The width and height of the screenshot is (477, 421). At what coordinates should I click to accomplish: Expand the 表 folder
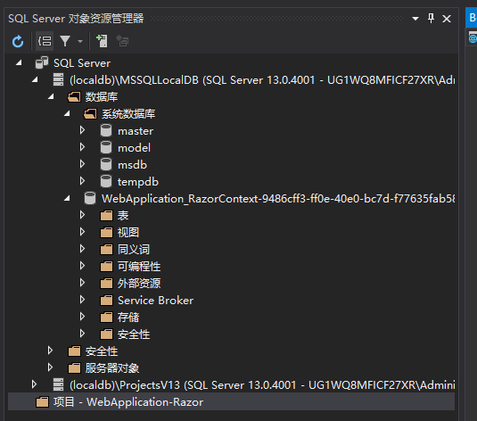(82, 215)
